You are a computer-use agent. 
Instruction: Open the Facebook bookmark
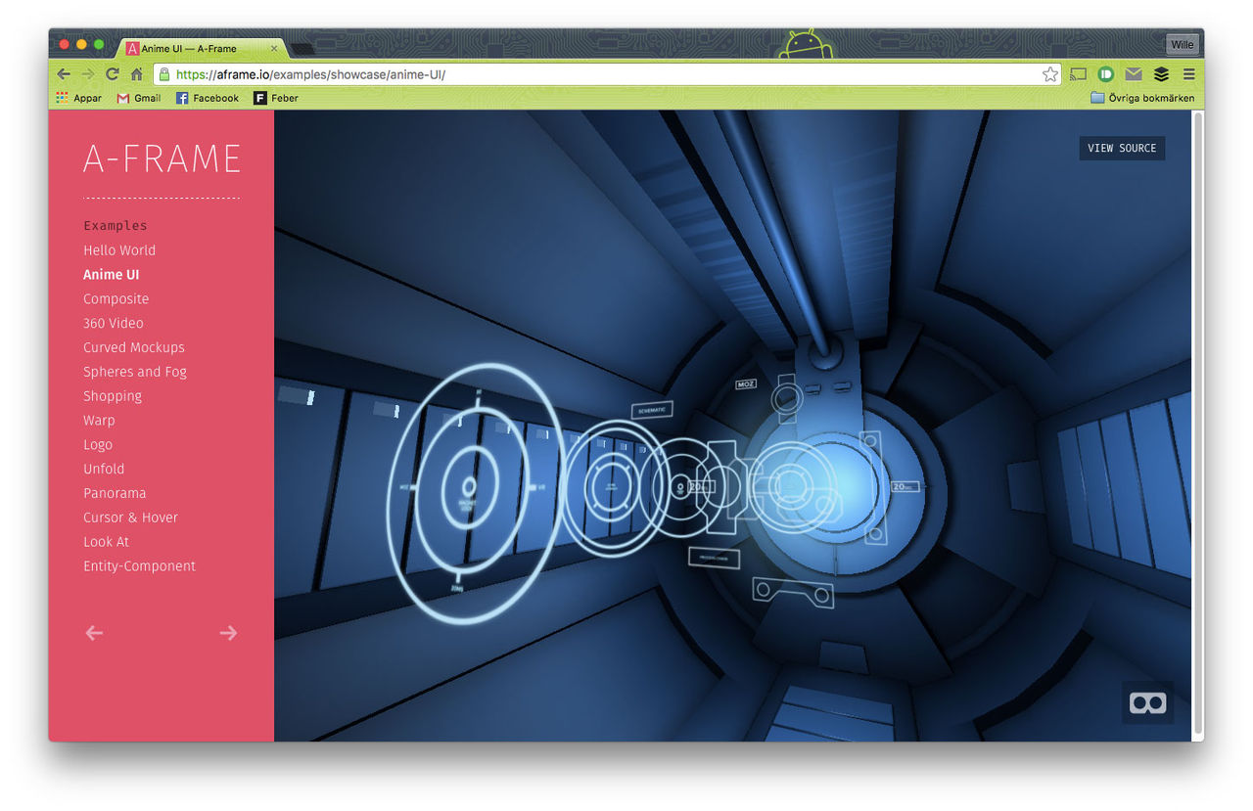pyautogui.click(x=208, y=98)
